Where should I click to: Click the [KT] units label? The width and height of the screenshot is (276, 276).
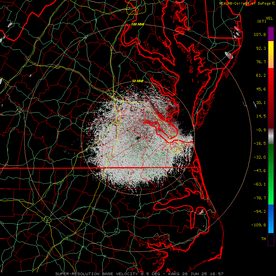click(x=262, y=21)
